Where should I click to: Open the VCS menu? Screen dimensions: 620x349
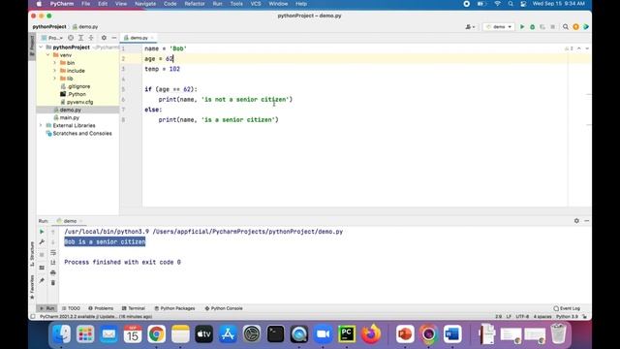point(256,4)
